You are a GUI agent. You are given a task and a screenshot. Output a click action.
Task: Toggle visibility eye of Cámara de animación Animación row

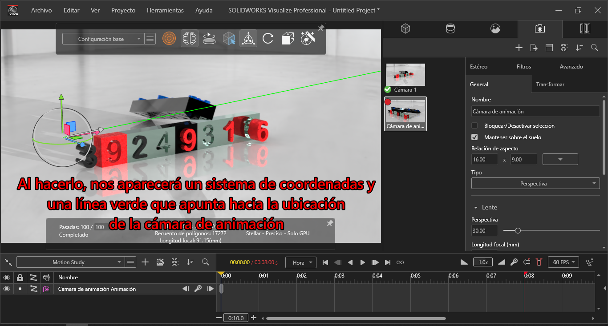tap(7, 289)
